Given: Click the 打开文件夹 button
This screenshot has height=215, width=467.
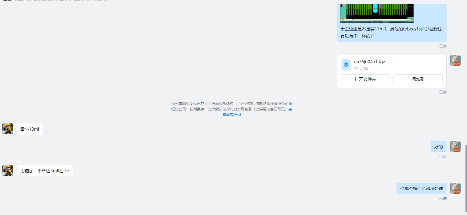Looking at the screenshot, I should tap(365, 79).
